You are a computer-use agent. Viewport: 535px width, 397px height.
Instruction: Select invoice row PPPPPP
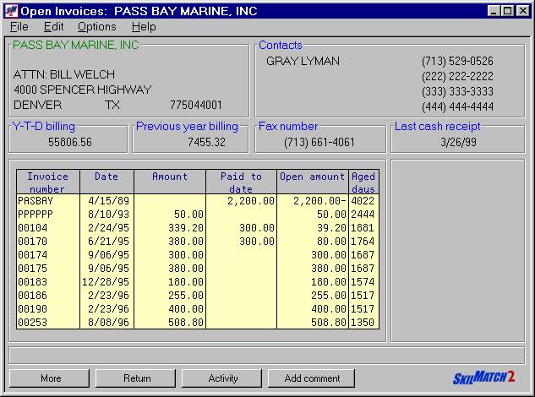(198, 215)
